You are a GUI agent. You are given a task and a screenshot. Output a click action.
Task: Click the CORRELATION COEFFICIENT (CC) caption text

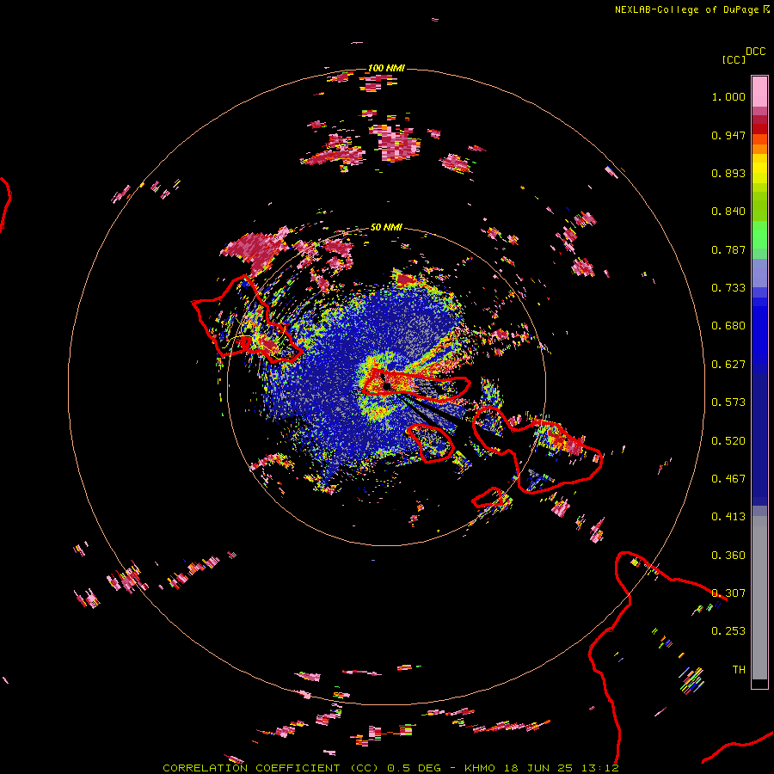tap(271, 768)
